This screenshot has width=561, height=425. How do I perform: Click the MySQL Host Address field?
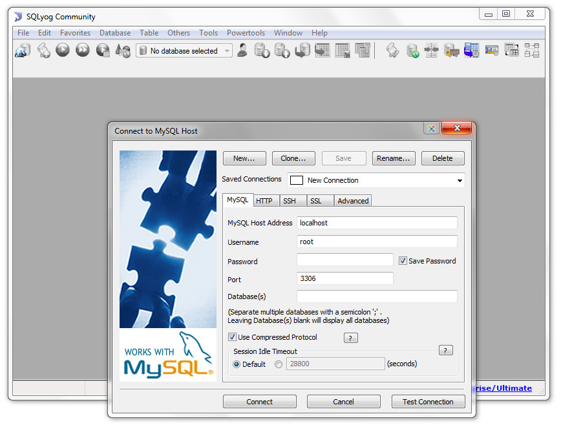pyautogui.click(x=377, y=223)
